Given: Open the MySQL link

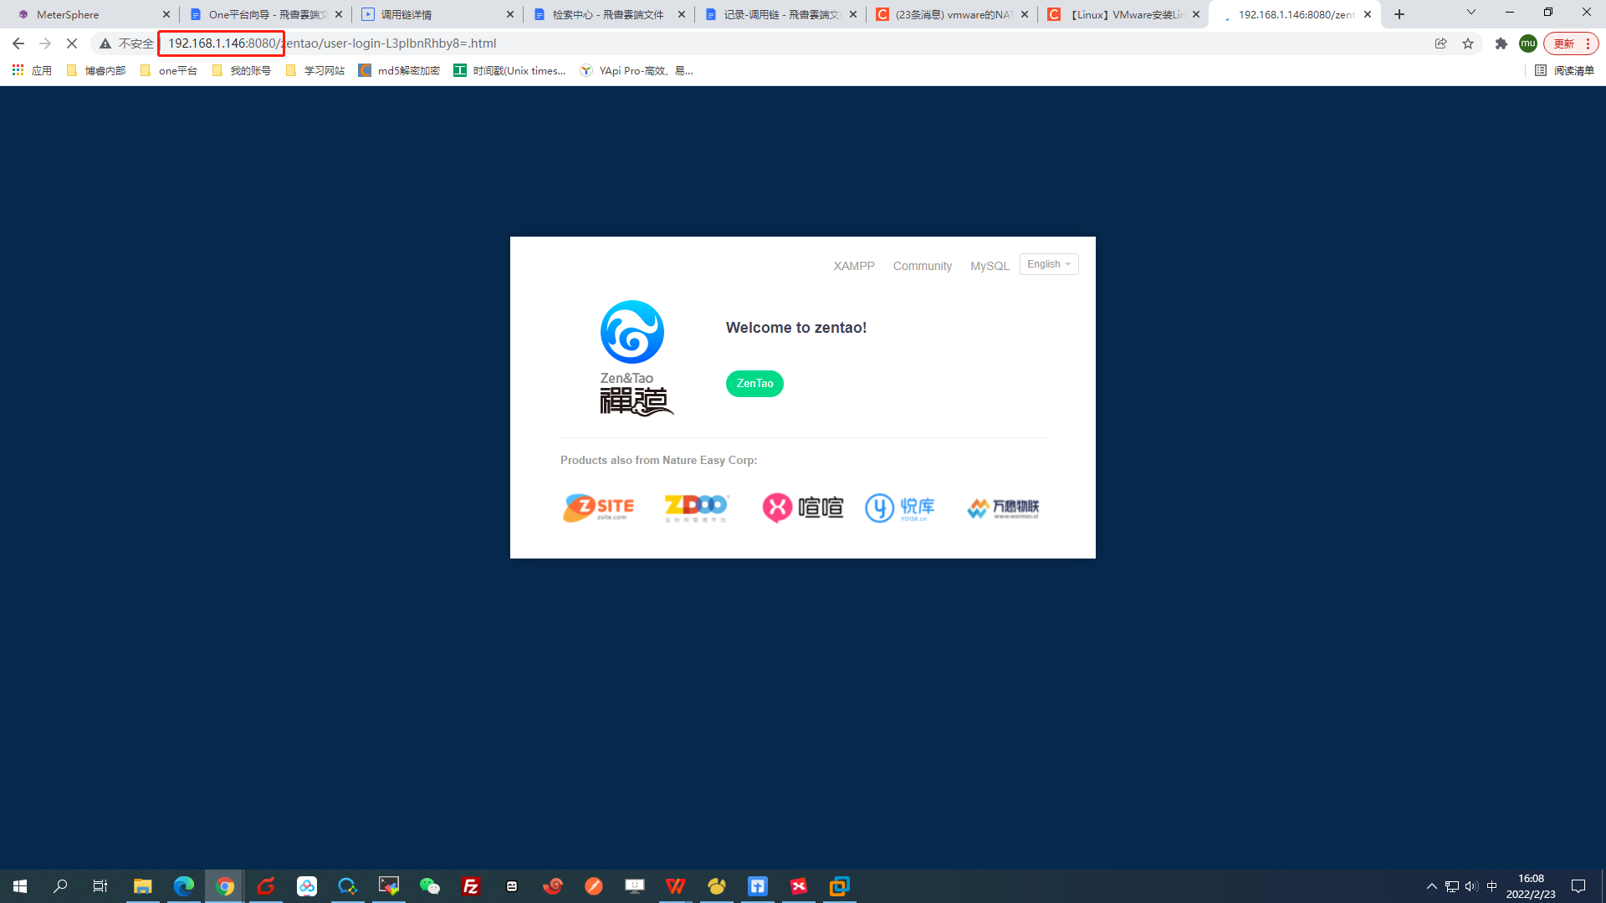Looking at the screenshot, I should coord(990,266).
